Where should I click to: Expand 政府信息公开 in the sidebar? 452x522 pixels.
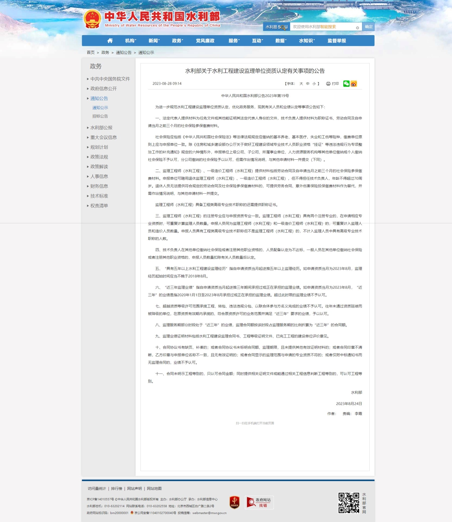(x=103, y=89)
